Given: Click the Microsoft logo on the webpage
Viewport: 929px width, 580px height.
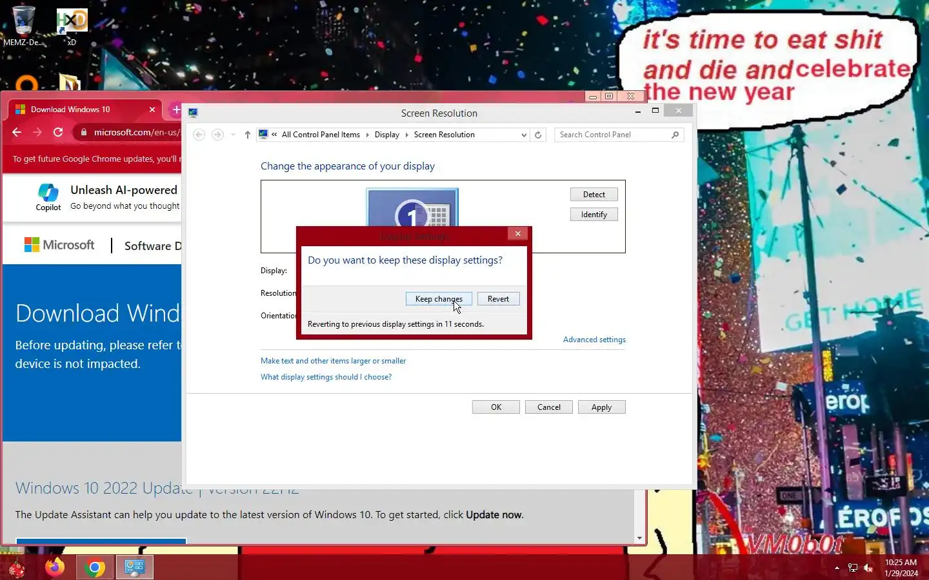Looking at the screenshot, I should (x=59, y=245).
